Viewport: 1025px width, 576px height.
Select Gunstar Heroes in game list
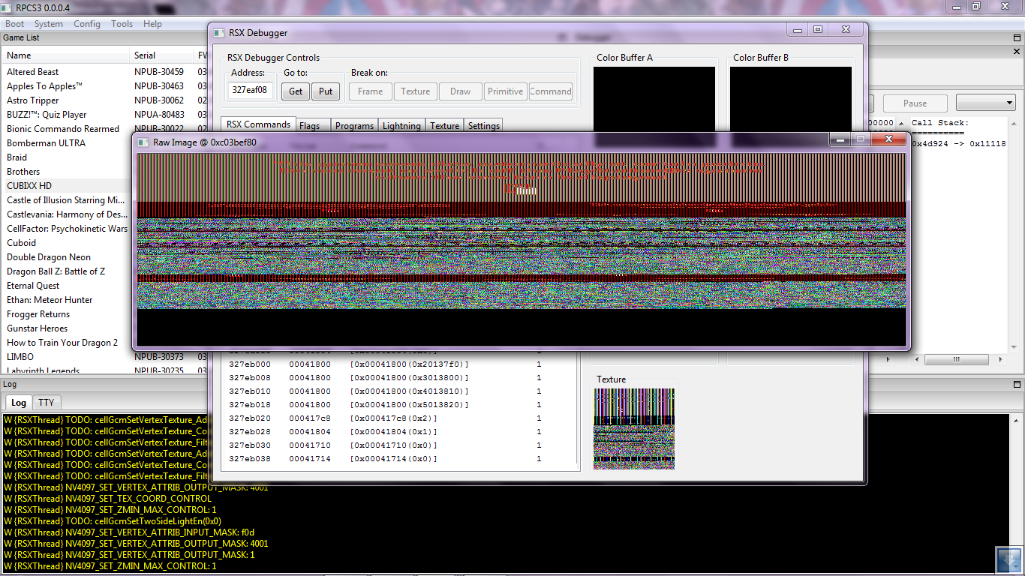38,328
